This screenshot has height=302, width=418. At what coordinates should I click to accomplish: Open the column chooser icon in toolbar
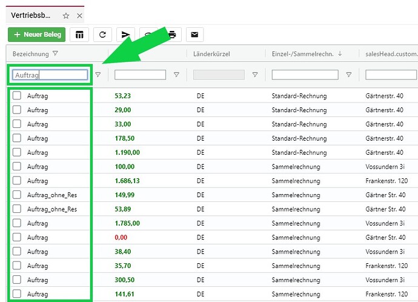(79, 35)
